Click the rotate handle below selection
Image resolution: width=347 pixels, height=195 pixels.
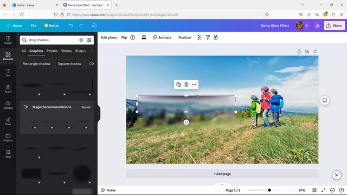click(x=187, y=122)
